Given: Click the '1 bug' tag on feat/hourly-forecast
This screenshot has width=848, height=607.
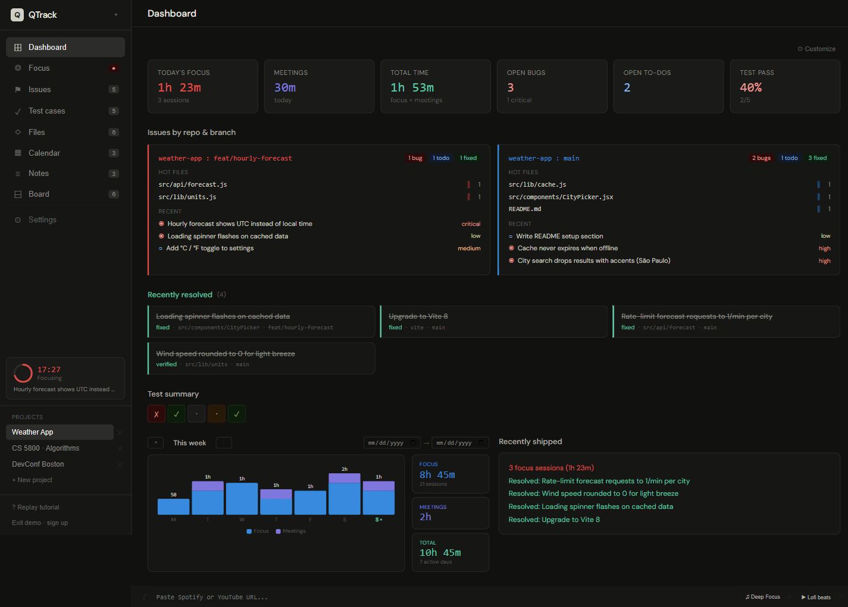Looking at the screenshot, I should pos(415,158).
